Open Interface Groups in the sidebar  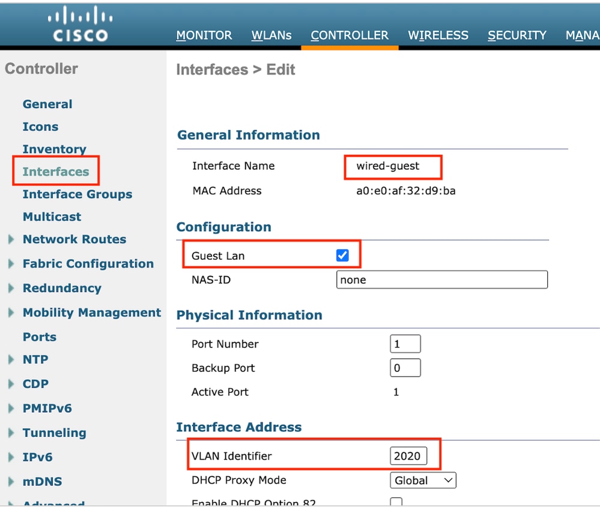(x=77, y=194)
